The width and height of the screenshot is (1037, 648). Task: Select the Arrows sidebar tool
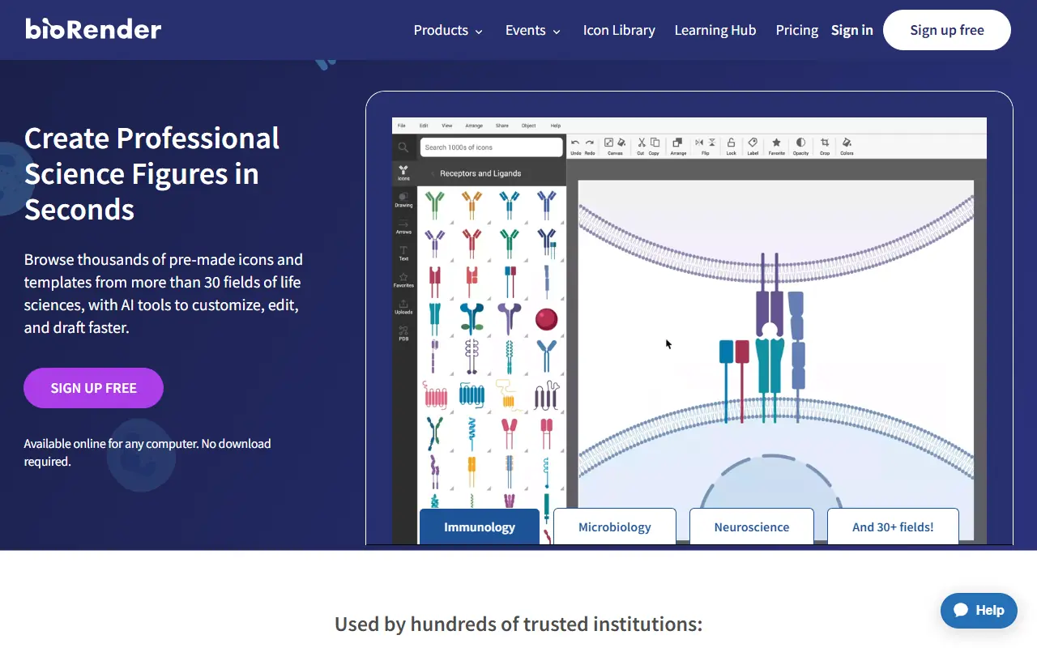tap(403, 226)
